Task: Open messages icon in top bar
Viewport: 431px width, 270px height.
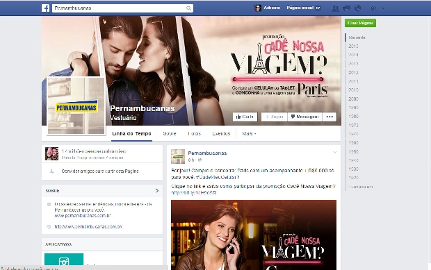Action: click(346, 8)
